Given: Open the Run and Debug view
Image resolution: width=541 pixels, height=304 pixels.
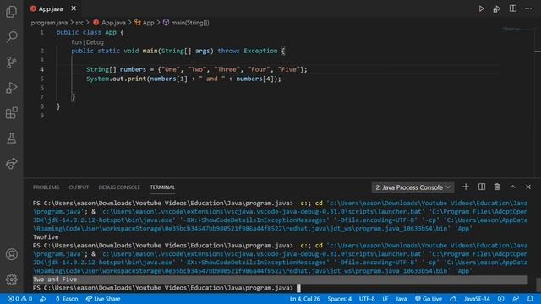Looking at the screenshot, I should 11,88.
